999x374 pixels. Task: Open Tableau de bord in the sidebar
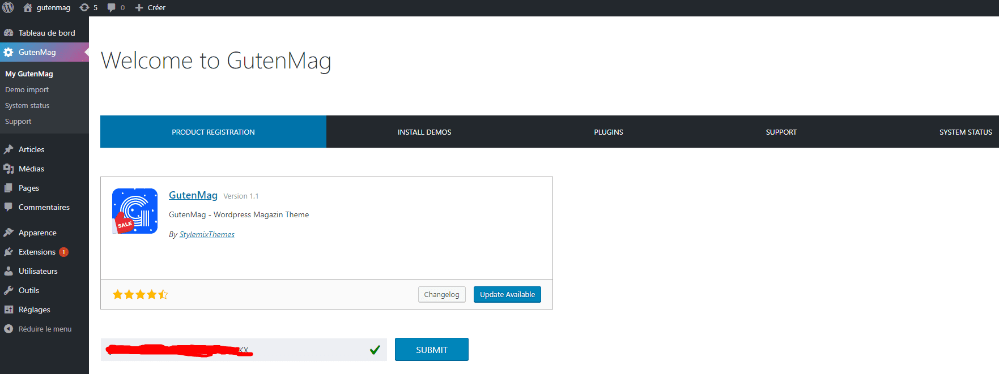(46, 33)
